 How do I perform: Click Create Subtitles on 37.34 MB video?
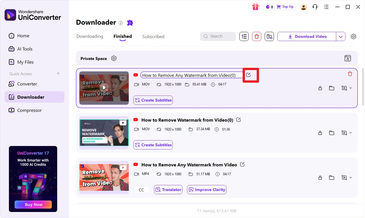(x=153, y=145)
